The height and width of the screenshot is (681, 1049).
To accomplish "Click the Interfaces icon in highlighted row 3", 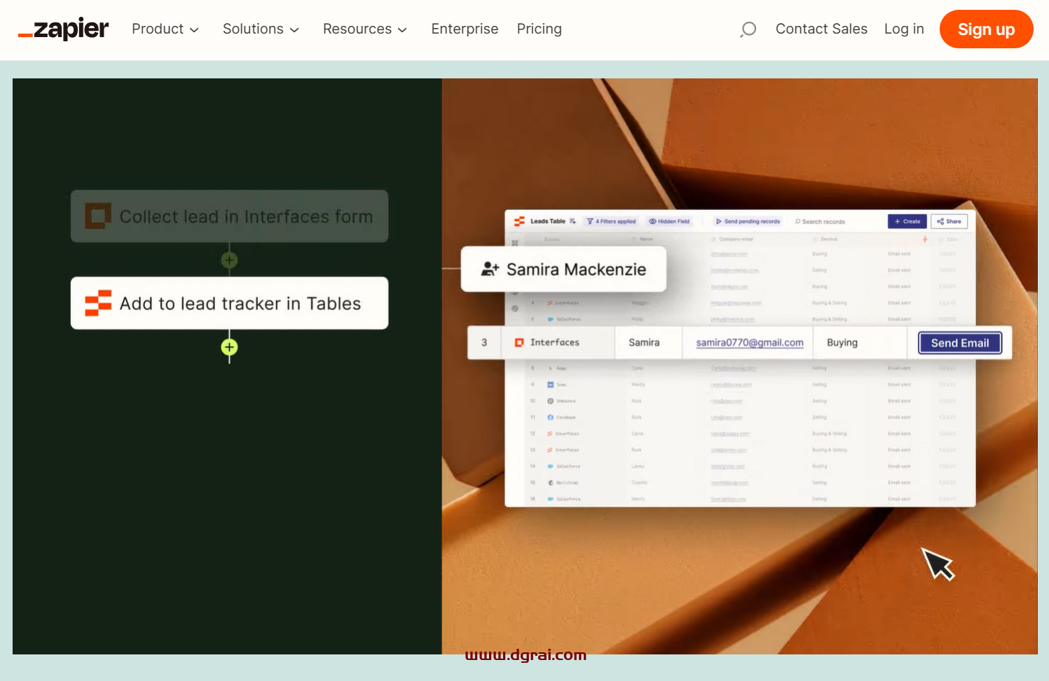I will tap(519, 342).
